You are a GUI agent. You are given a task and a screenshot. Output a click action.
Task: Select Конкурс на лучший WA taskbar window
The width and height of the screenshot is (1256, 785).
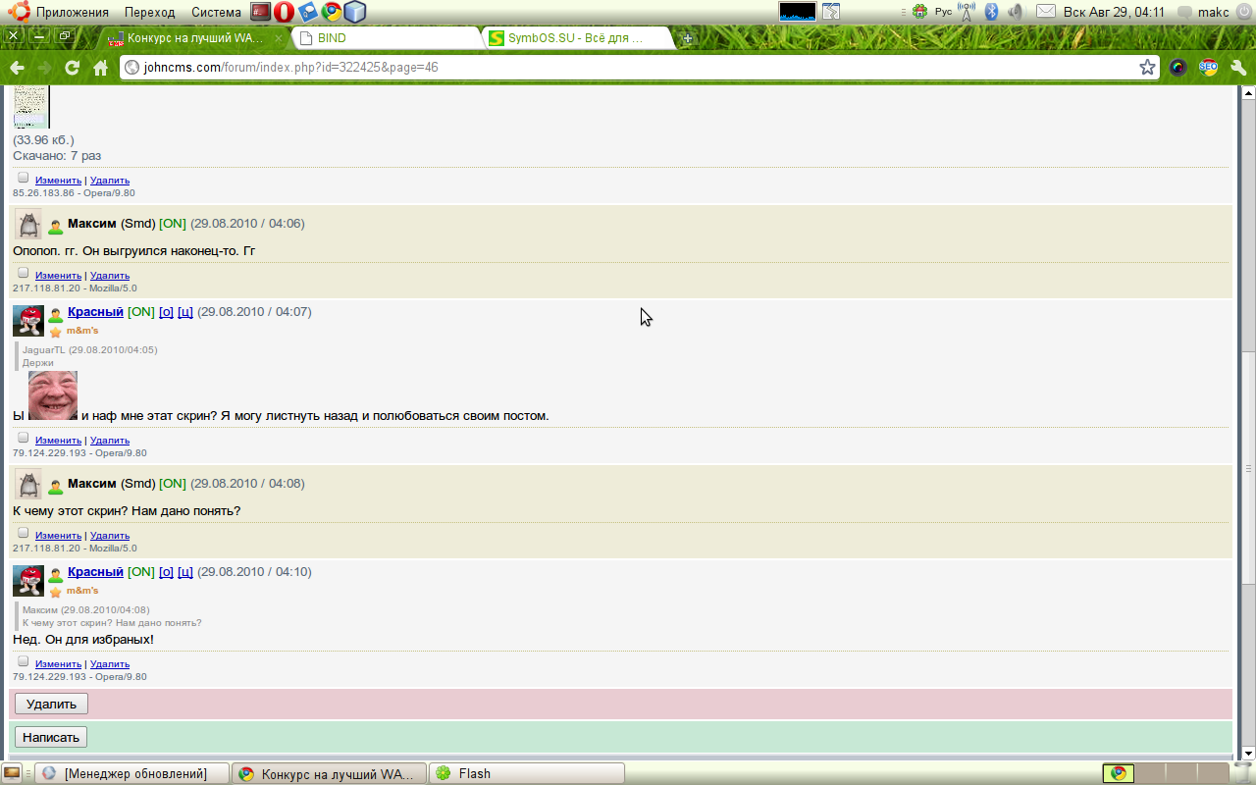tap(330, 773)
